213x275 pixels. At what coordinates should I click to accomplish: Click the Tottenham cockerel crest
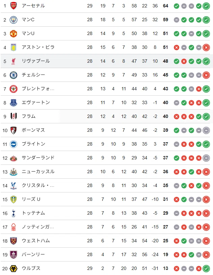[x=14, y=213]
